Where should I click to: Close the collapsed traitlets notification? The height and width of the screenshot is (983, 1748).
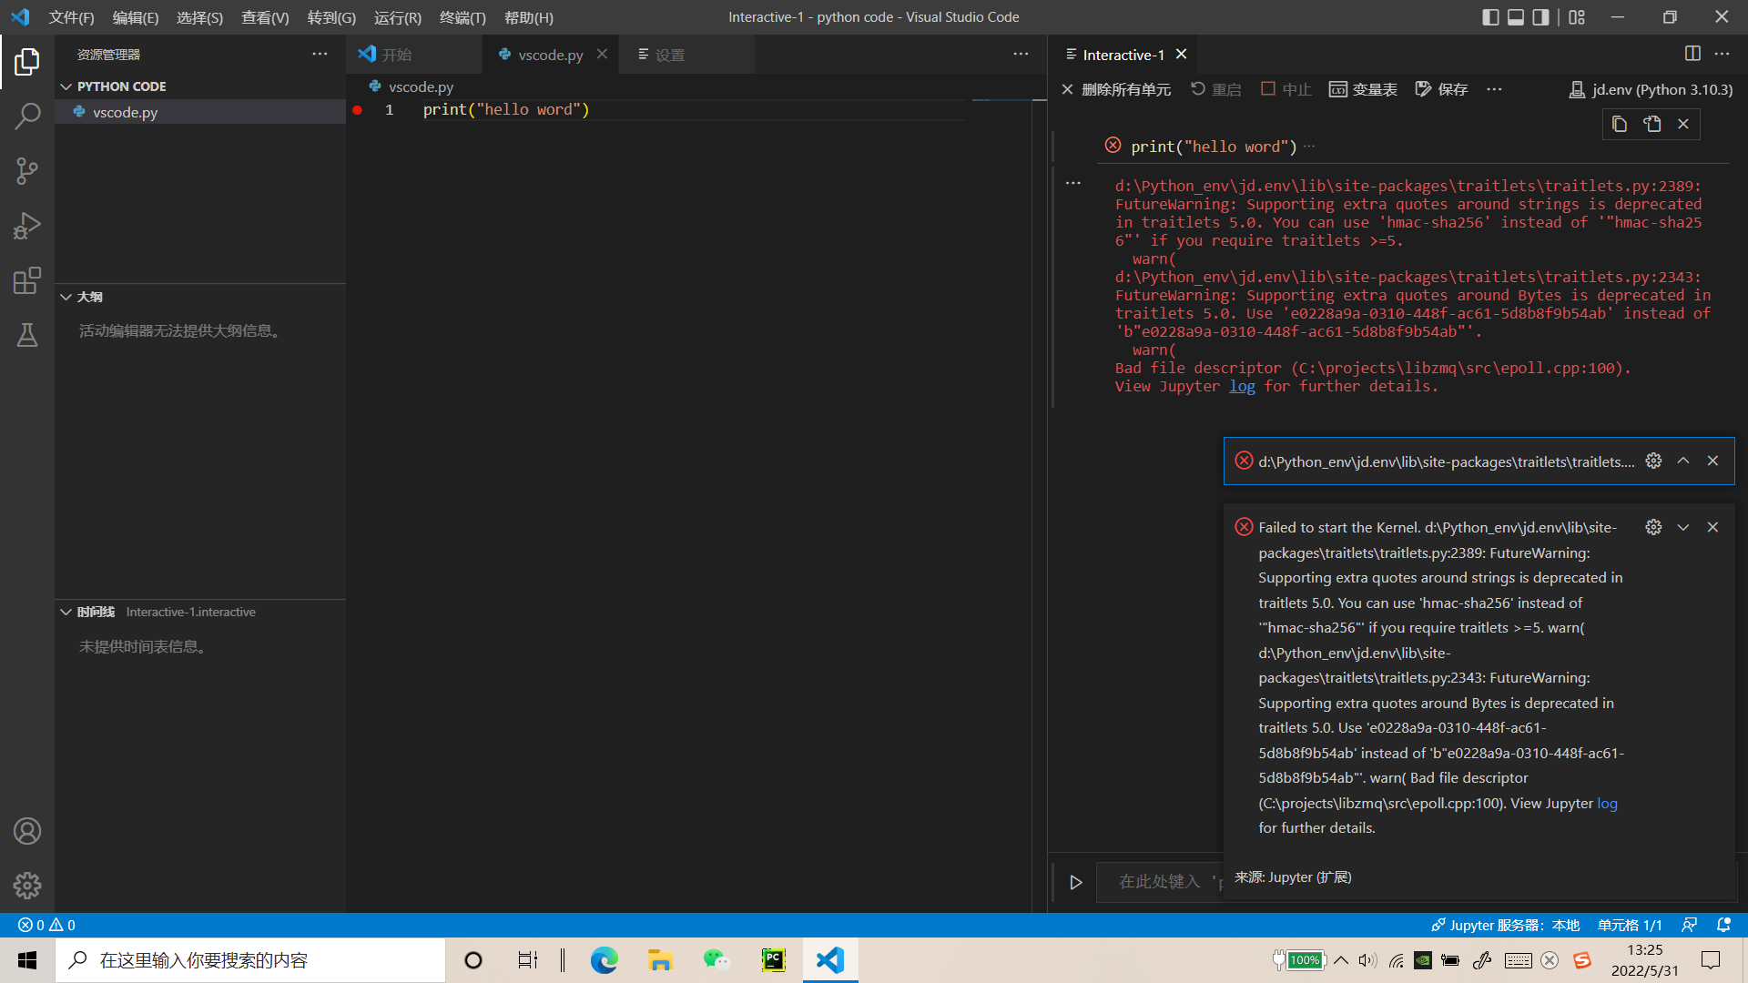tap(1712, 461)
